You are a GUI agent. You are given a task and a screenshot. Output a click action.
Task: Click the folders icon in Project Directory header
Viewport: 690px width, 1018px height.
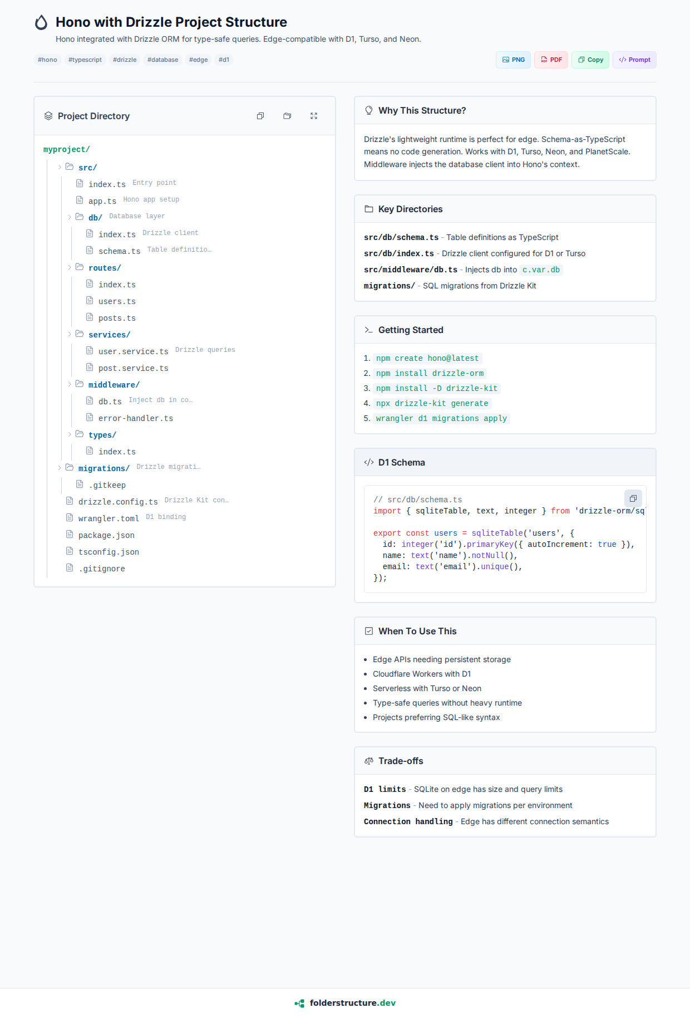(x=287, y=116)
